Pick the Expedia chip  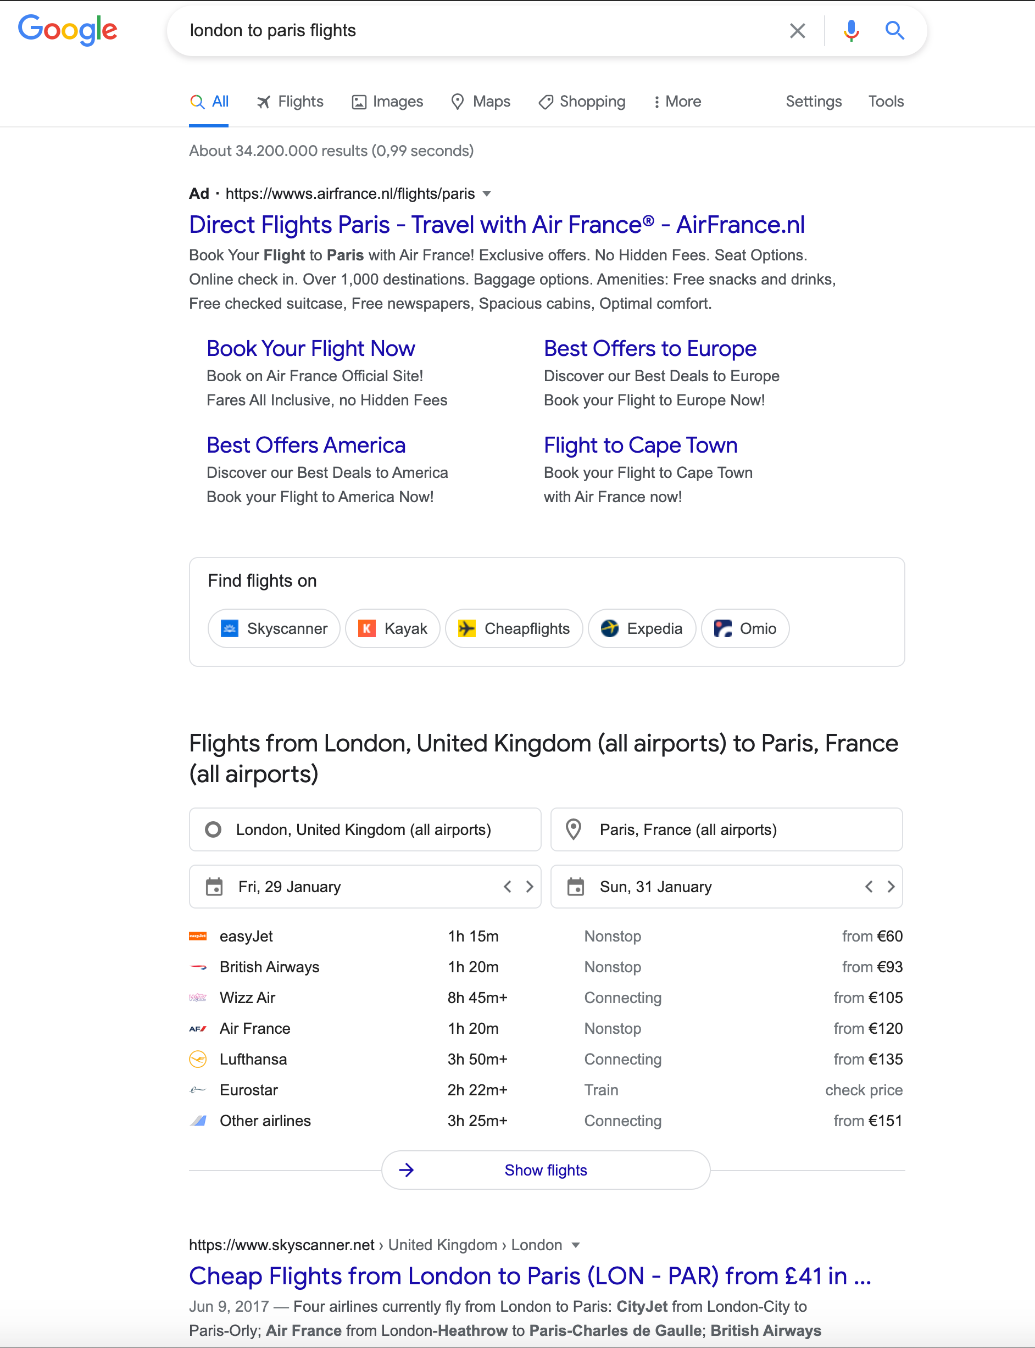pos(641,628)
